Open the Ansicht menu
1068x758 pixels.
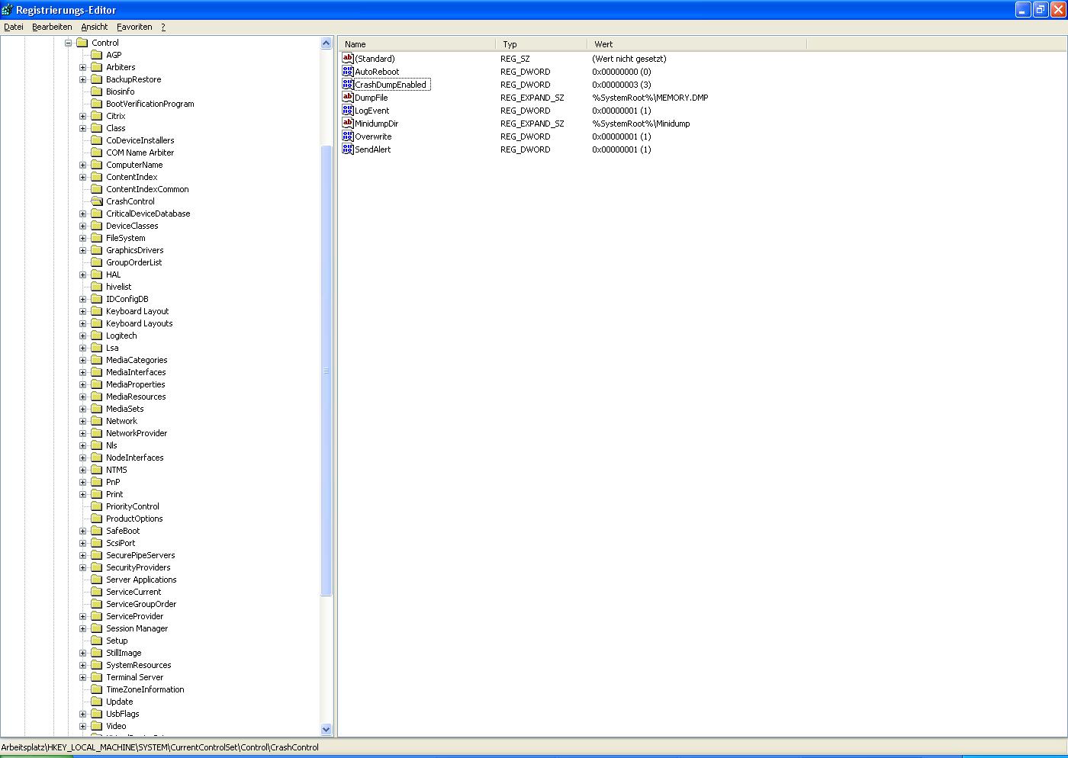tap(95, 27)
